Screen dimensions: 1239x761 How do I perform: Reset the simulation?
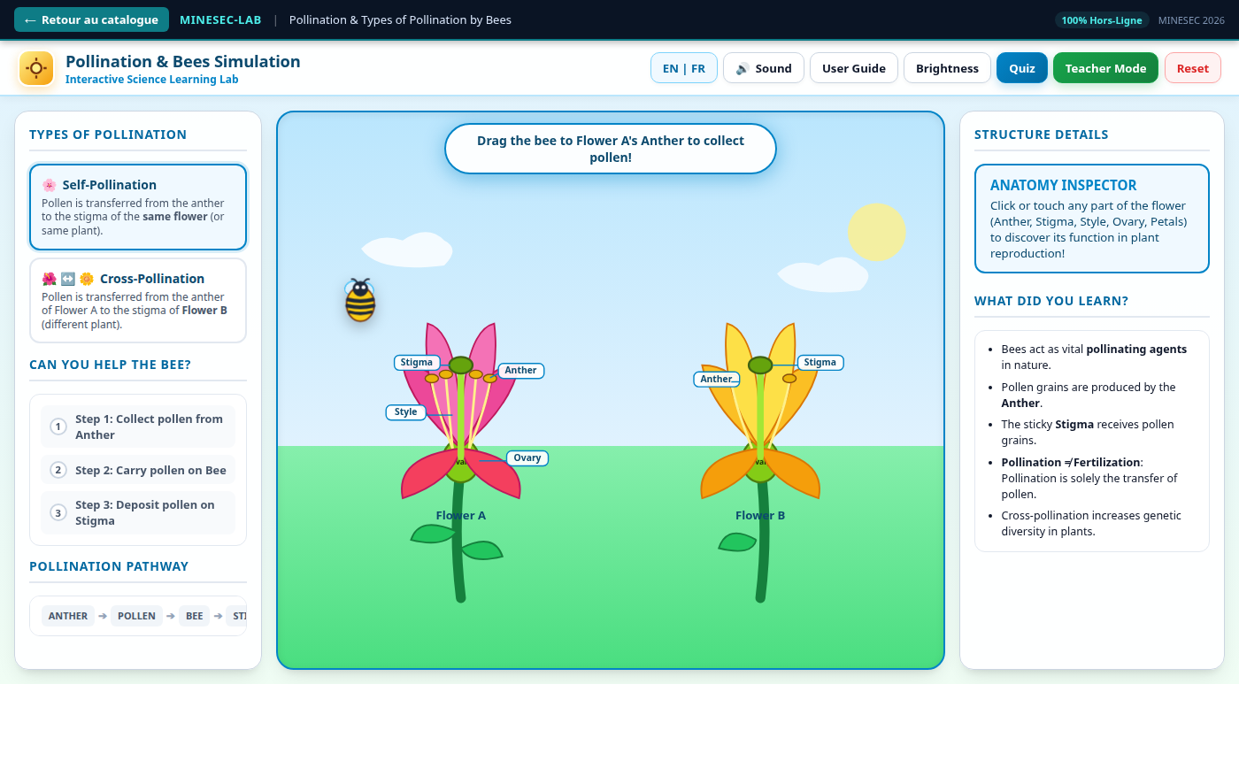(x=1193, y=68)
